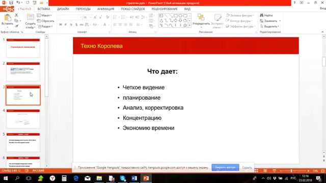Open the АНИМАЦИЯ ribbon tab
The height and width of the screenshot is (183, 326).
[x=105, y=9]
